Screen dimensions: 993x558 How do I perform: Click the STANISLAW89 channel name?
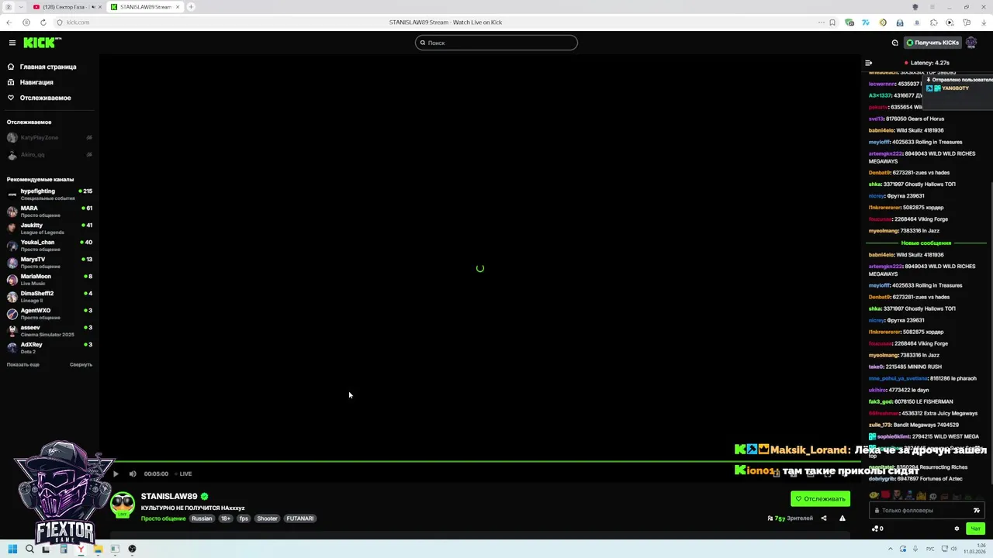[x=169, y=496]
